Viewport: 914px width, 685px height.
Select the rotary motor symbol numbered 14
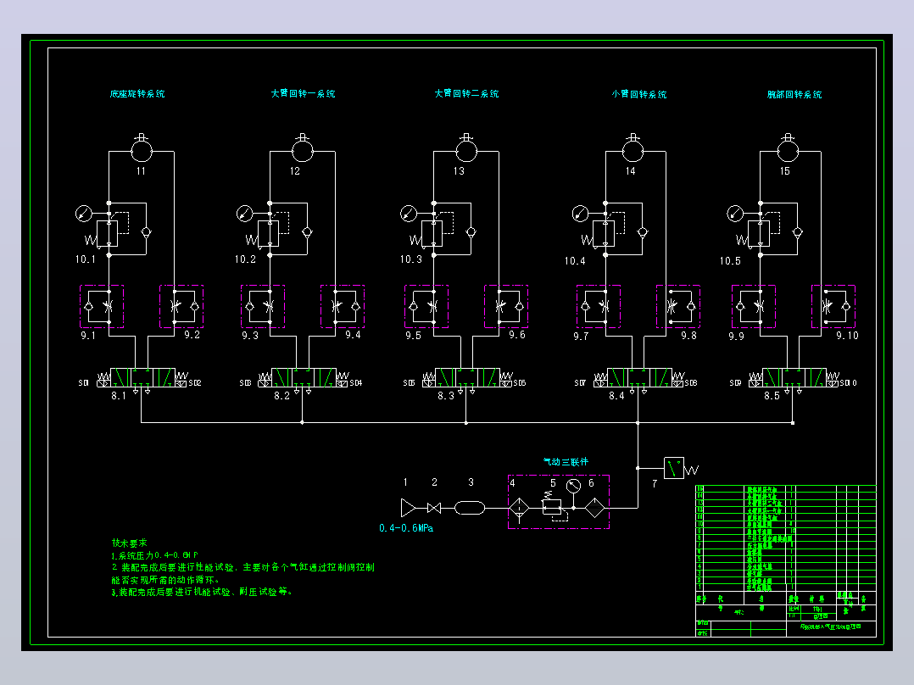coord(633,150)
